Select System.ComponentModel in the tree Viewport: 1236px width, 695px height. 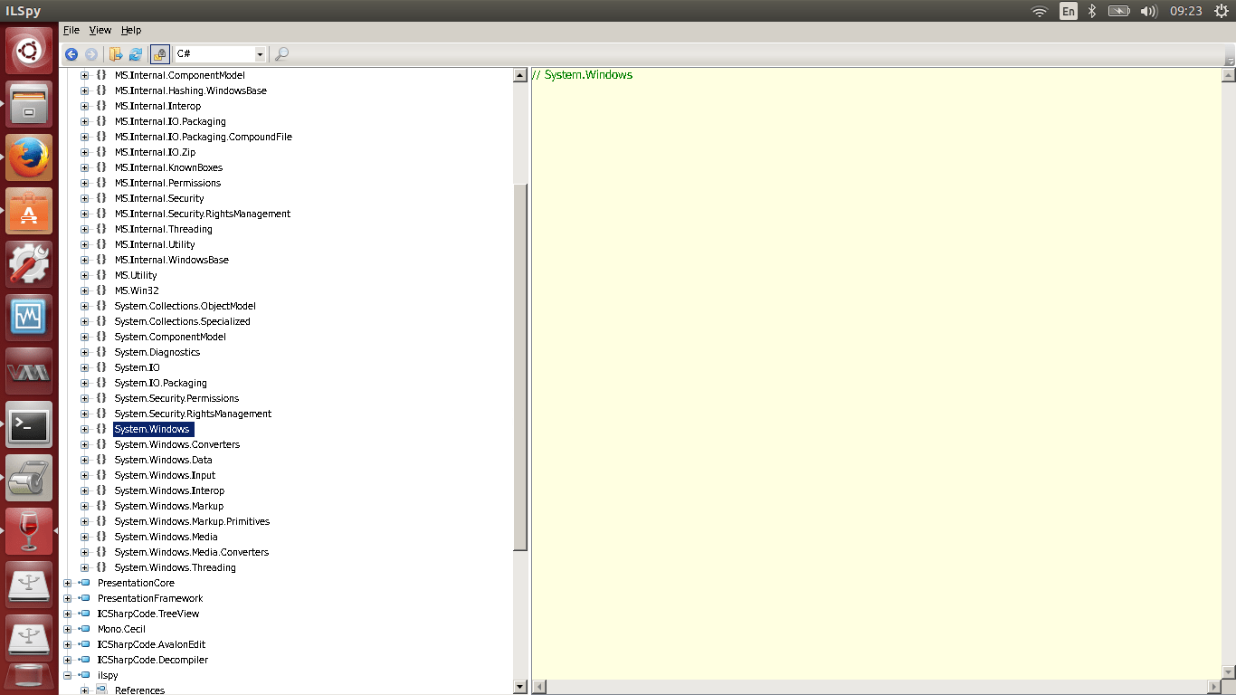(x=170, y=337)
